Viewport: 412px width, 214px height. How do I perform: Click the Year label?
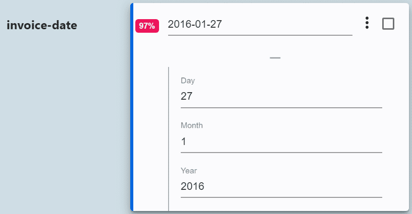tap(189, 171)
